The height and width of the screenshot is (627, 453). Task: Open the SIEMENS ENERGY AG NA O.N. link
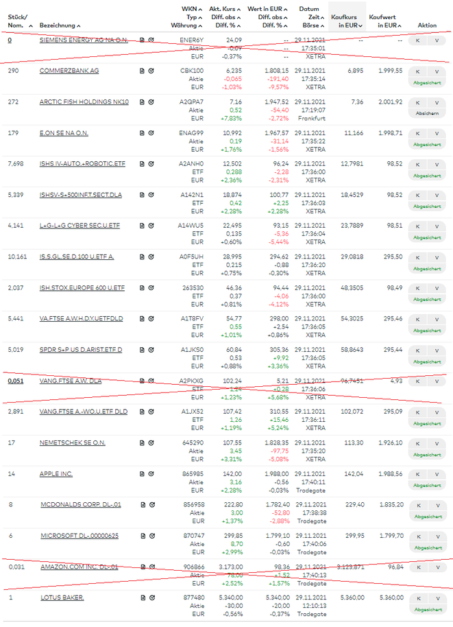tap(84, 40)
